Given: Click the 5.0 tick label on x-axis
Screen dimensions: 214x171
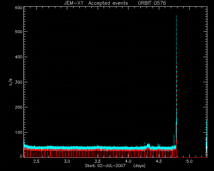Looking at the screenshot, I should pyautogui.click(x=190, y=161).
